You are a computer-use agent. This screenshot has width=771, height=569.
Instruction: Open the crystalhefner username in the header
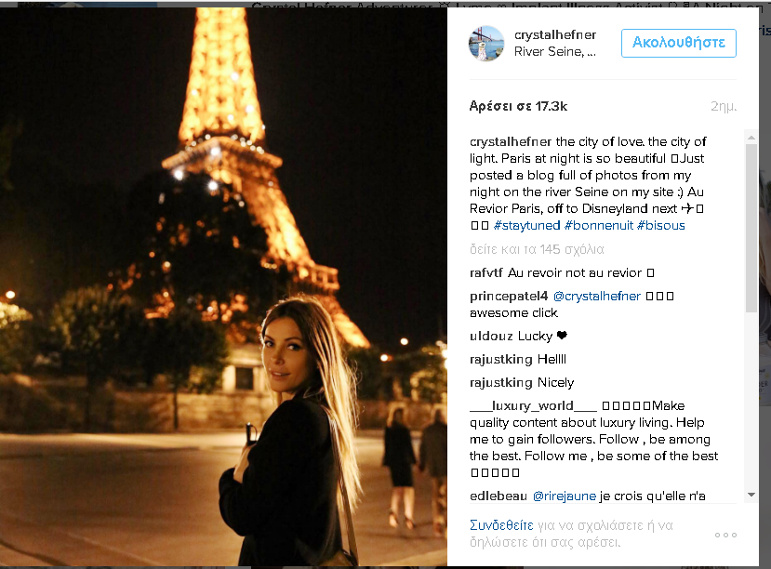pos(555,35)
